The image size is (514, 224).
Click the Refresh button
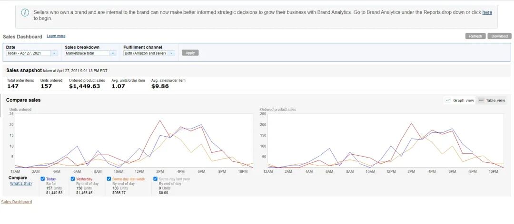point(475,36)
